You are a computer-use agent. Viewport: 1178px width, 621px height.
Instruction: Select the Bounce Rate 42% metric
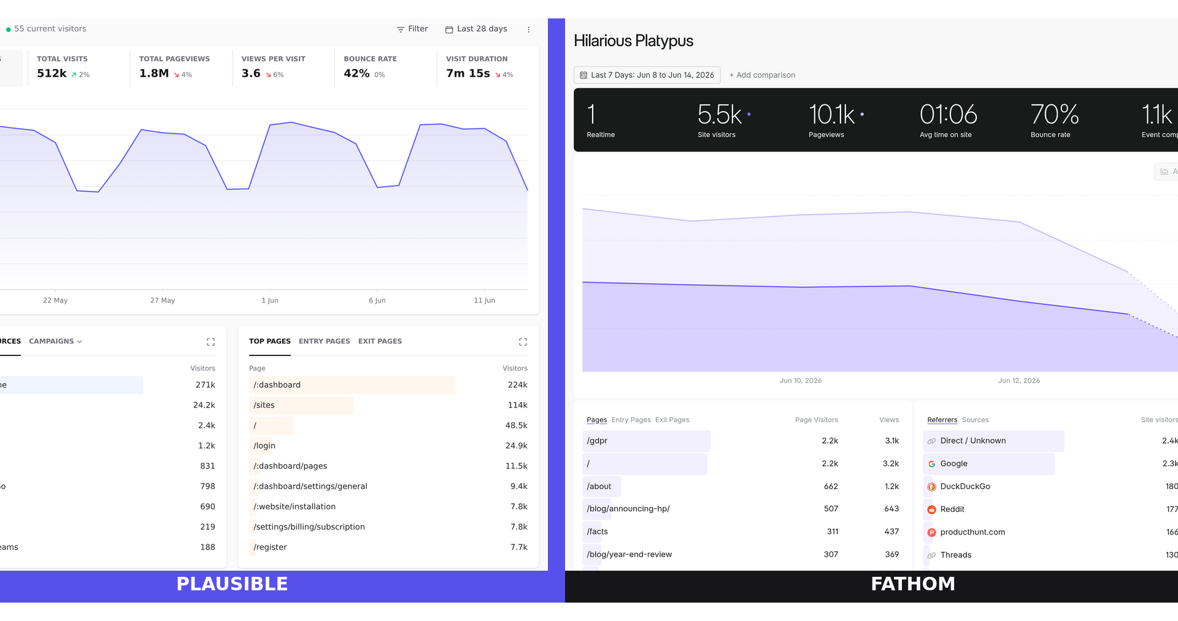(386, 67)
